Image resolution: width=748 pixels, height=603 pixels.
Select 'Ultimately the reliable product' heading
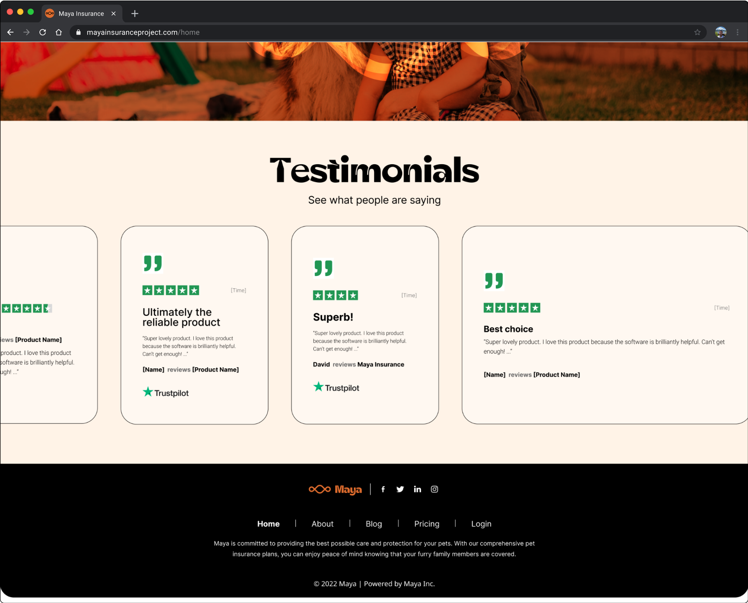181,317
